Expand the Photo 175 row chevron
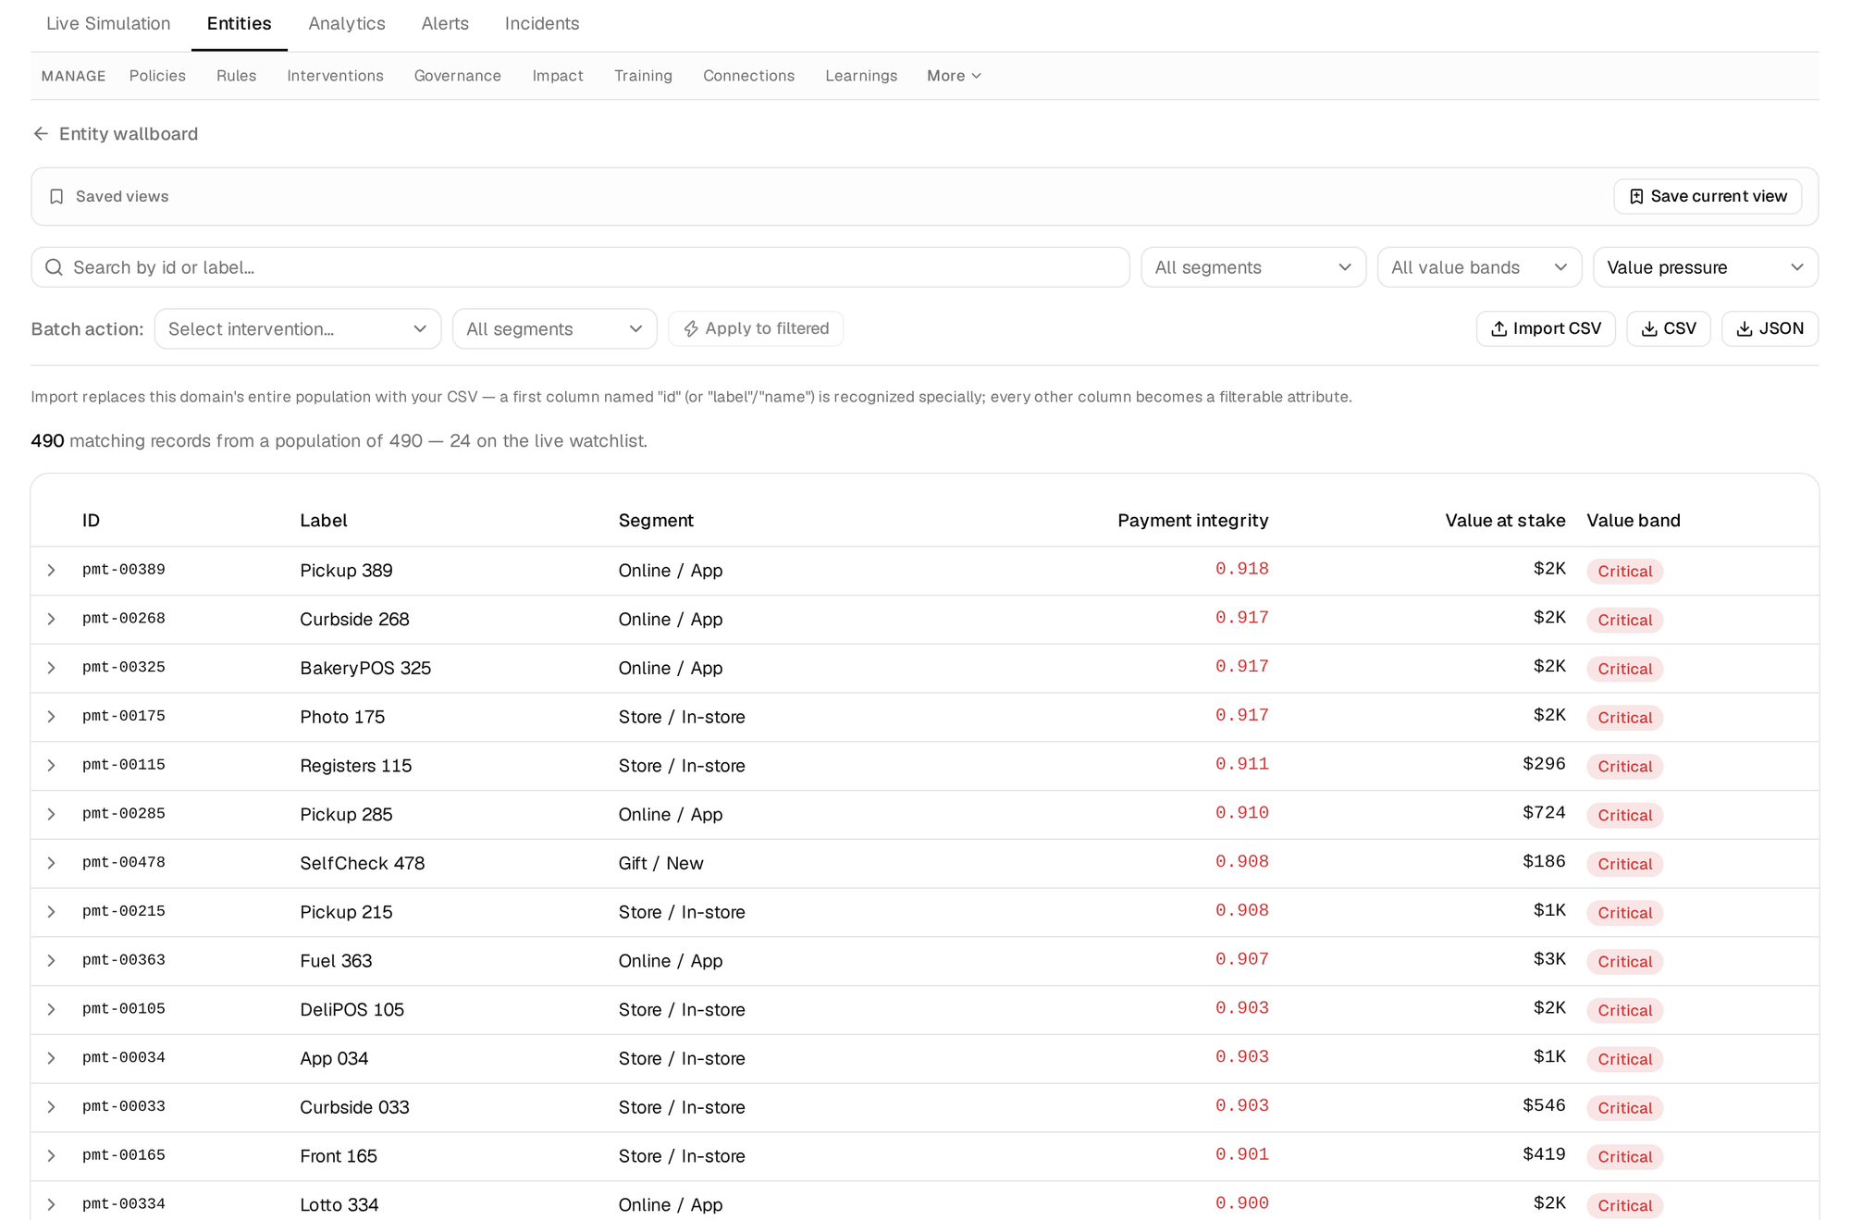 pyautogui.click(x=52, y=717)
